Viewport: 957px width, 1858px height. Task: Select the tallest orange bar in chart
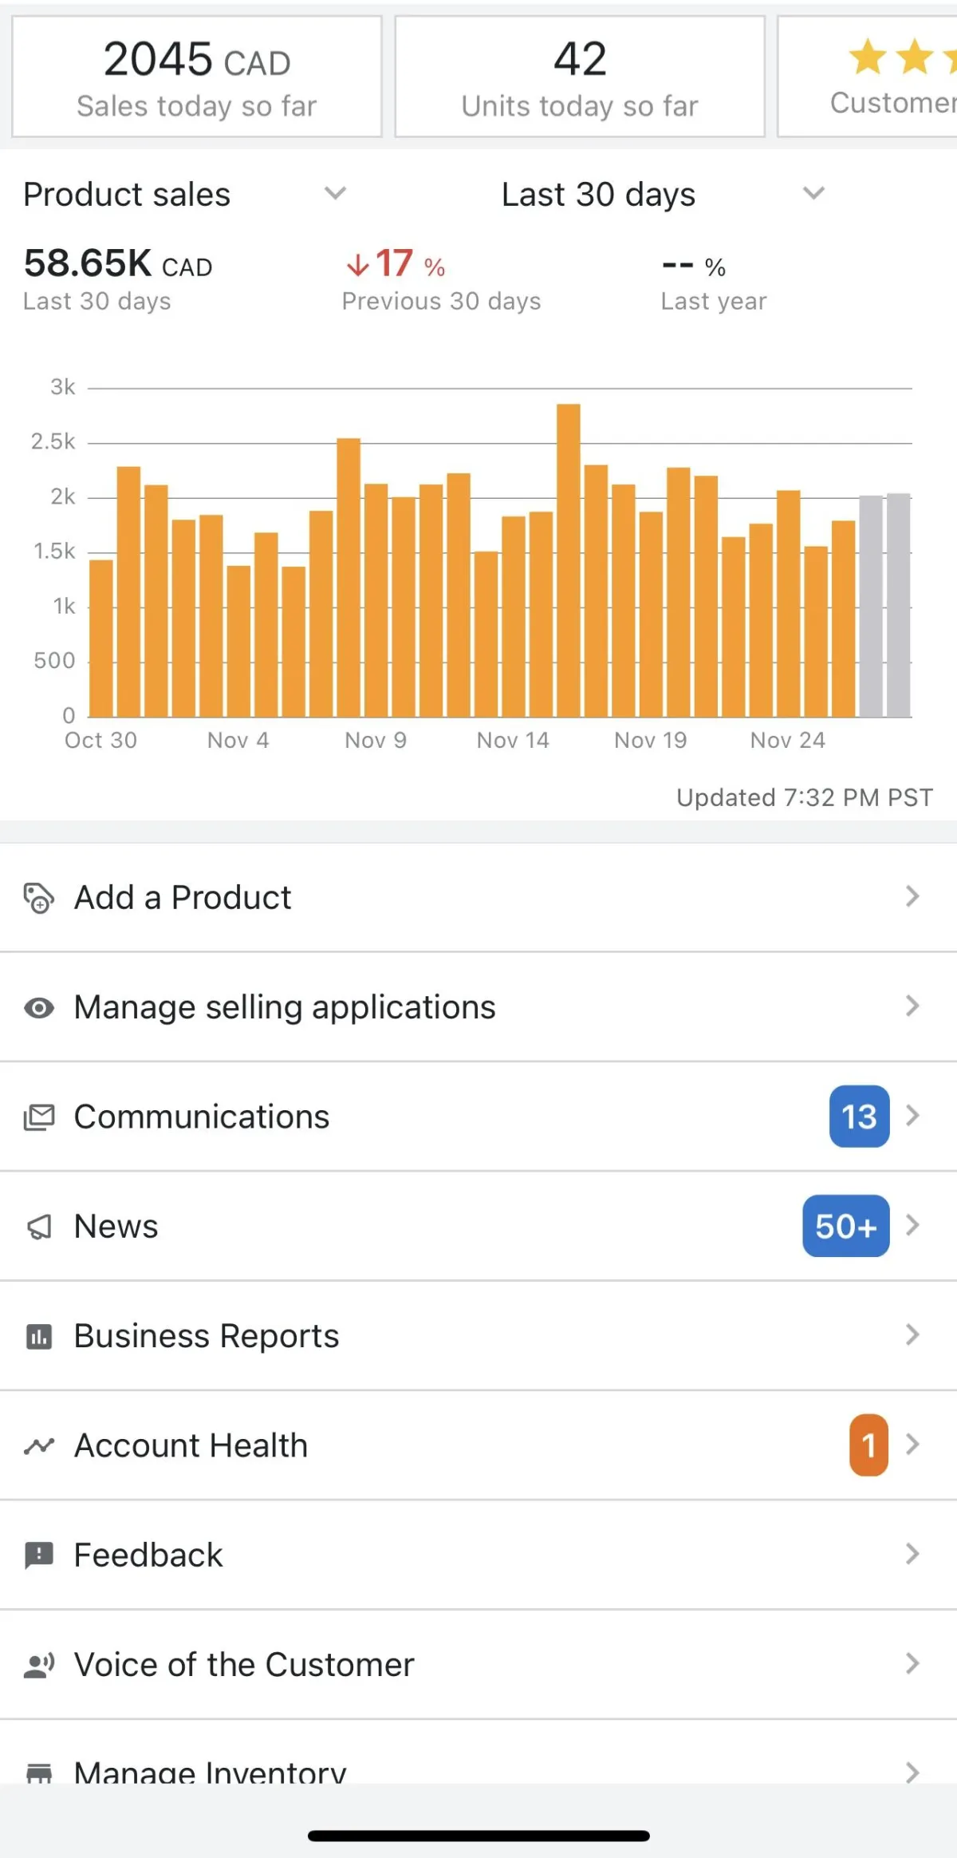[569, 559]
